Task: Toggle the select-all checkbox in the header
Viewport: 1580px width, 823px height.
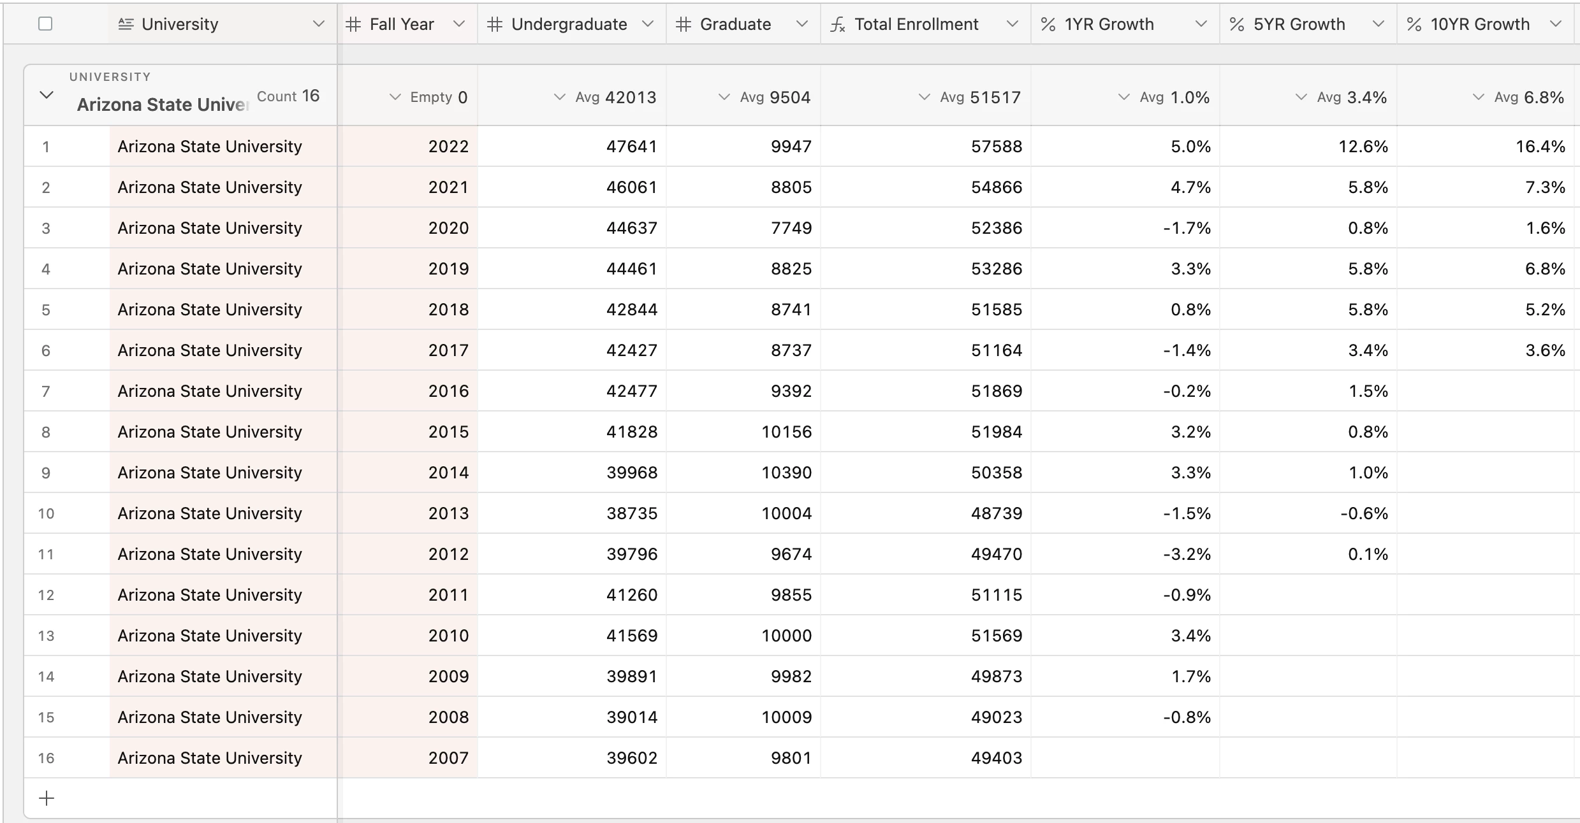Action: [45, 24]
